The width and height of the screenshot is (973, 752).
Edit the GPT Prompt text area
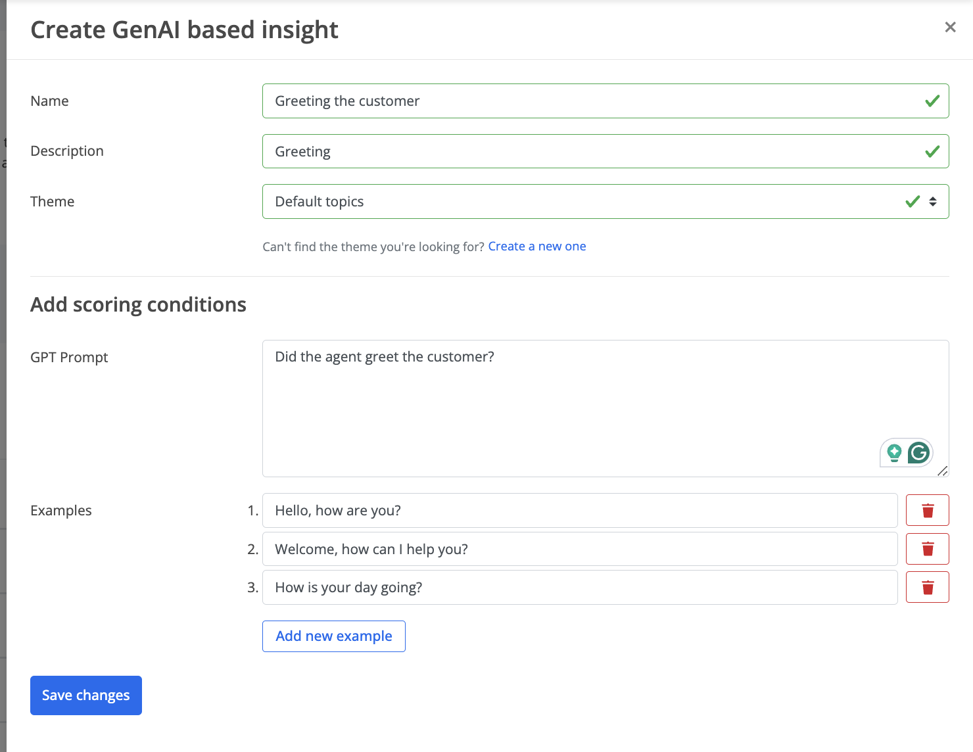pos(605,408)
